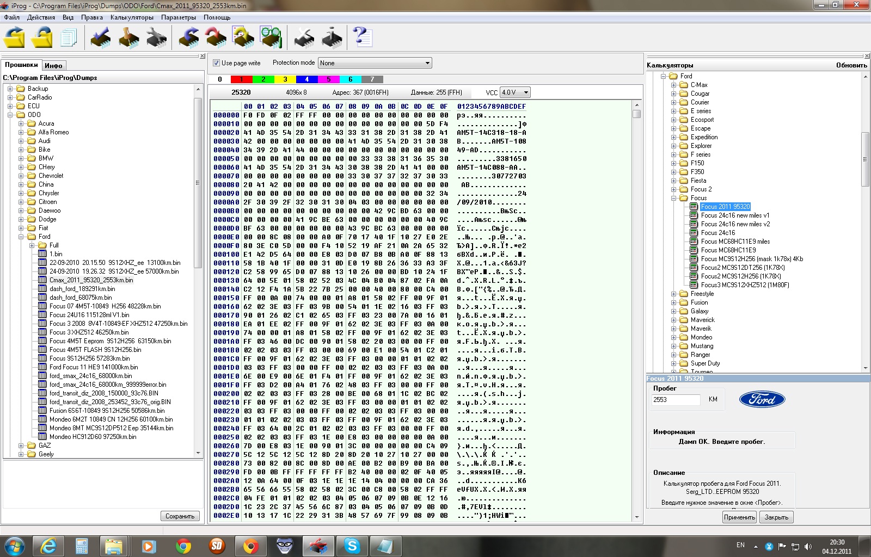Expand the Backup folder
Viewport: 871px width, 557px height.
pos(10,89)
